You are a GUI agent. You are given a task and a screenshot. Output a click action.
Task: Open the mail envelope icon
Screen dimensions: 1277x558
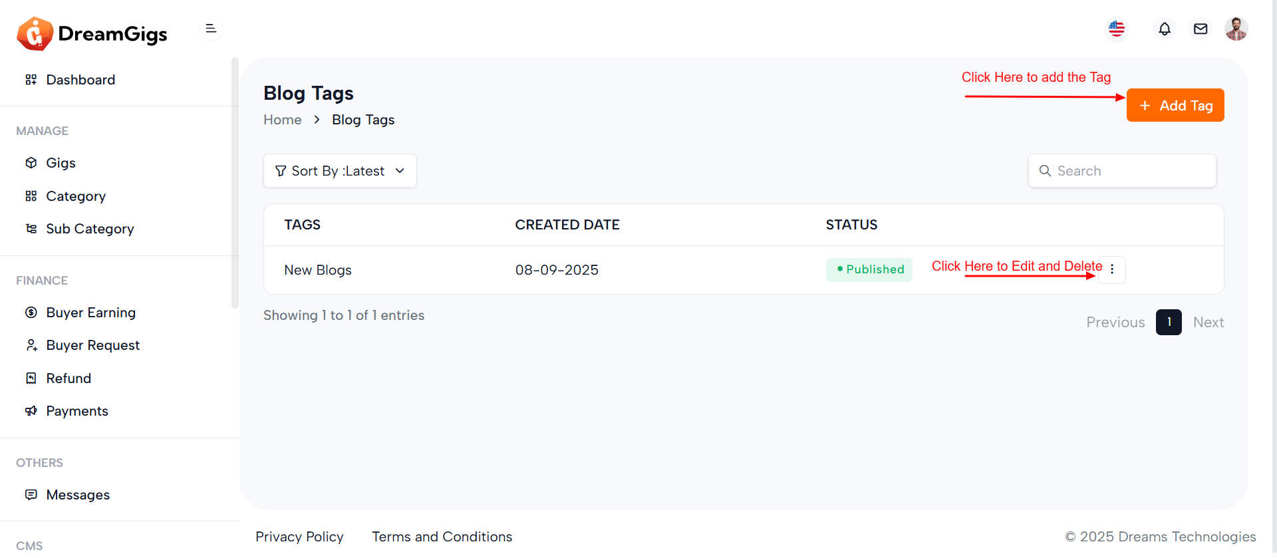tap(1200, 29)
